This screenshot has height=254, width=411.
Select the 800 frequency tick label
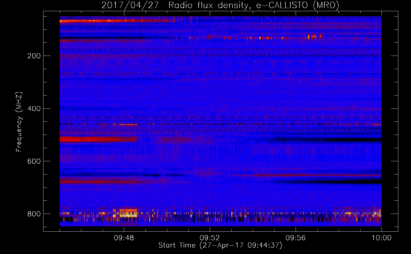coord(34,214)
